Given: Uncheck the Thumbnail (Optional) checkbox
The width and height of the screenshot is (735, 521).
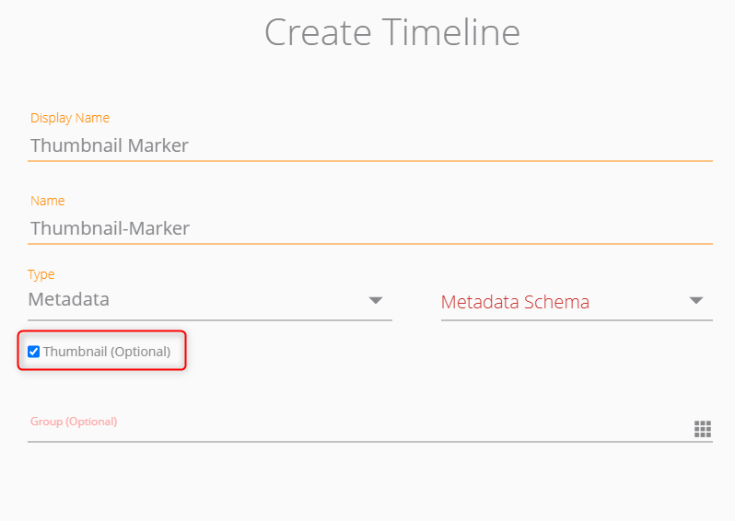Looking at the screenshot, I should [x=34, y=352].
